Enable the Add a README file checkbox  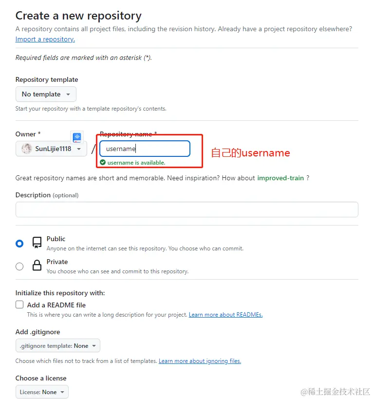click(19, 304)
